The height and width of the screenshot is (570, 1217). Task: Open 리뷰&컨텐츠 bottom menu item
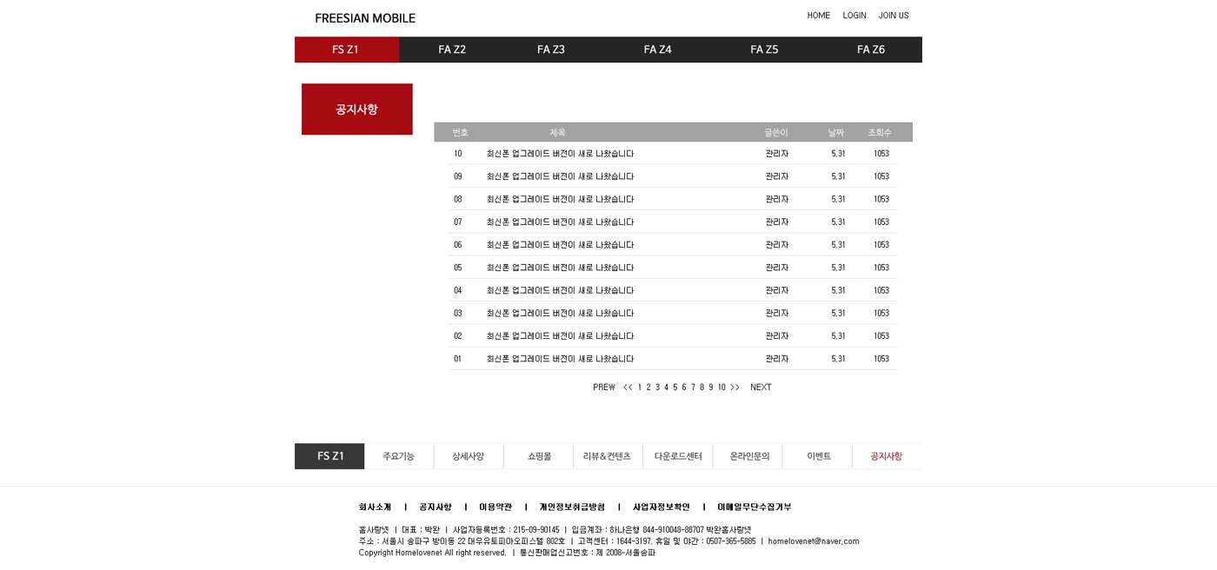608,456
